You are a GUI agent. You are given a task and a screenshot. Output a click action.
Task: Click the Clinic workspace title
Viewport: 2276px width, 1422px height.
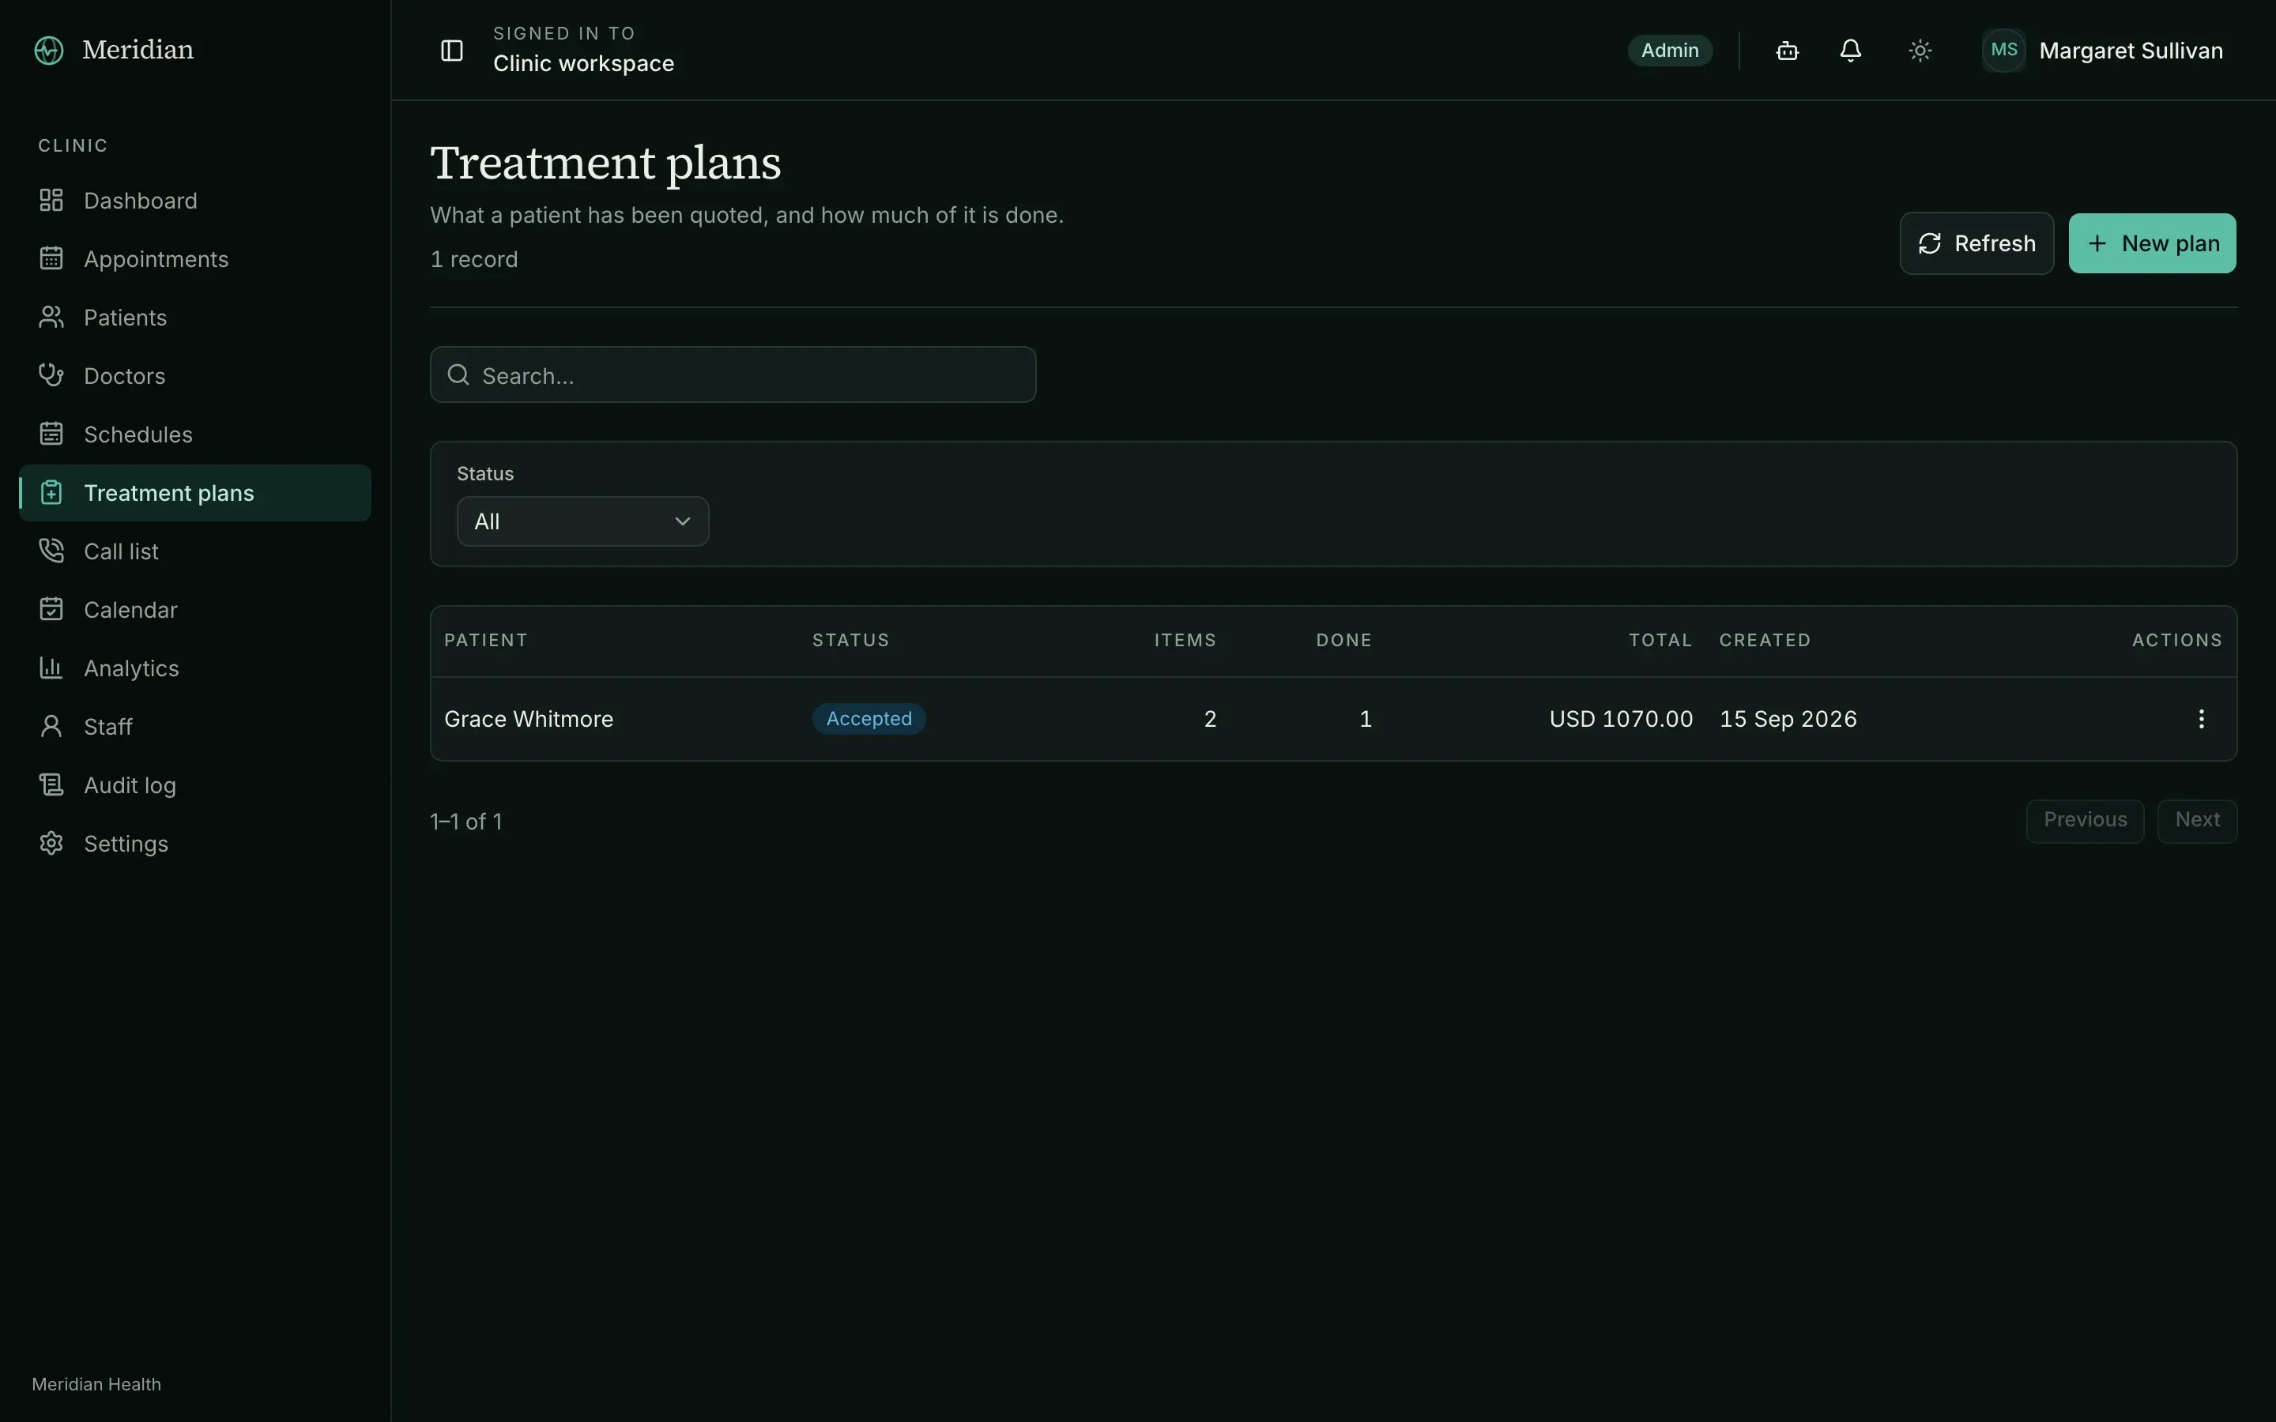point(583,63)
